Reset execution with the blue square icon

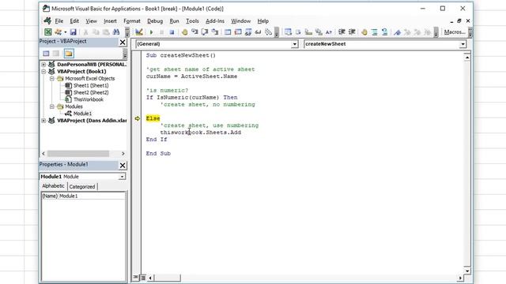[172, 32]
